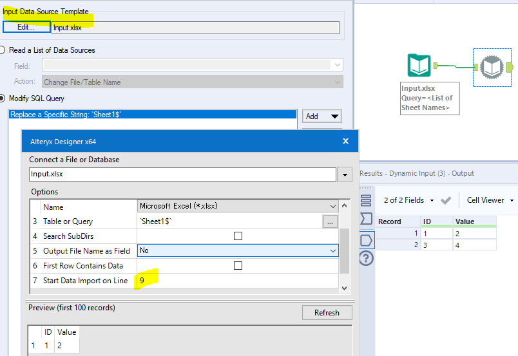Show results messages list icon
Screen dimensions: 518x356
tap(366, 200)
